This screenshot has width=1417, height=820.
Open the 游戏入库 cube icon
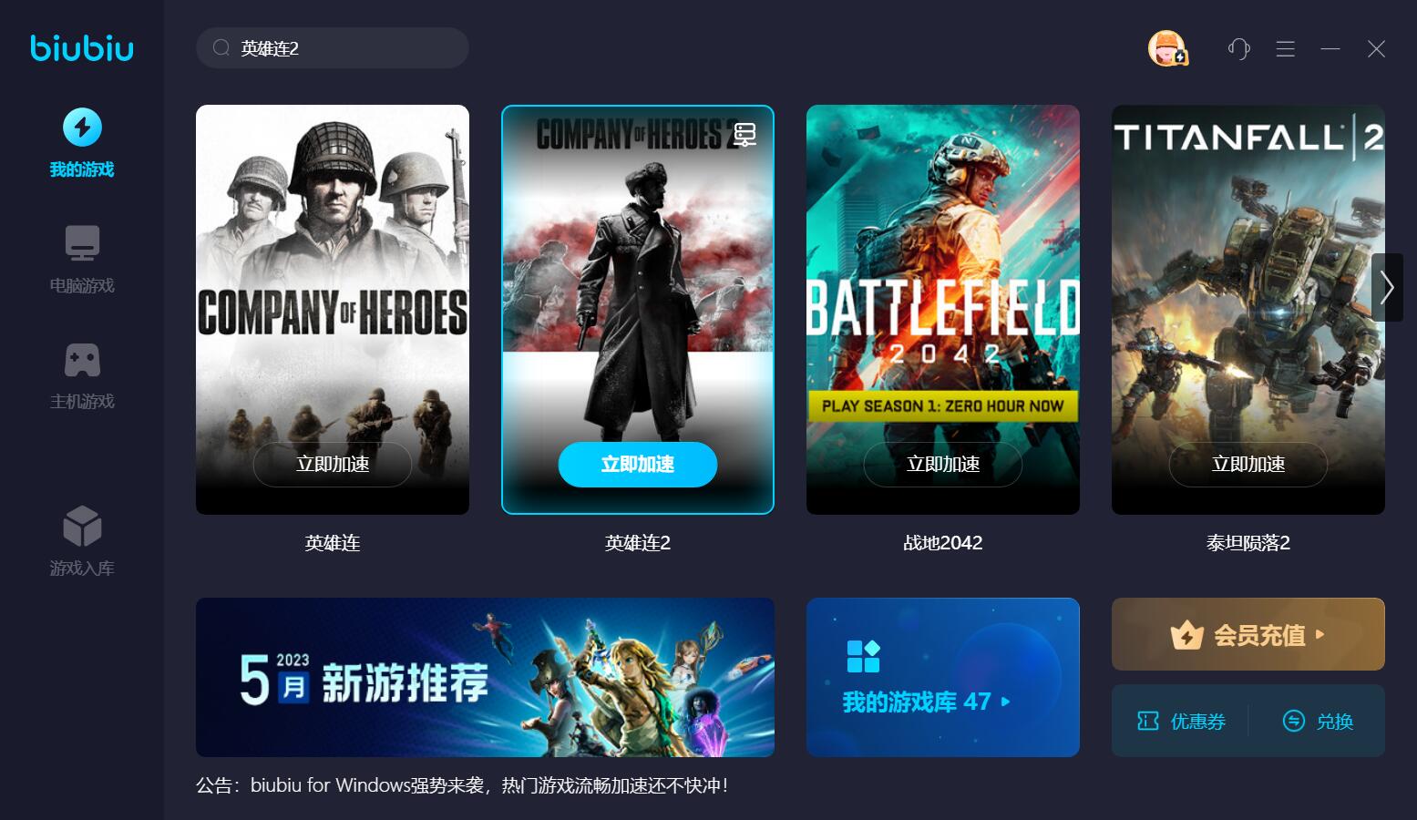click(82, 526)
